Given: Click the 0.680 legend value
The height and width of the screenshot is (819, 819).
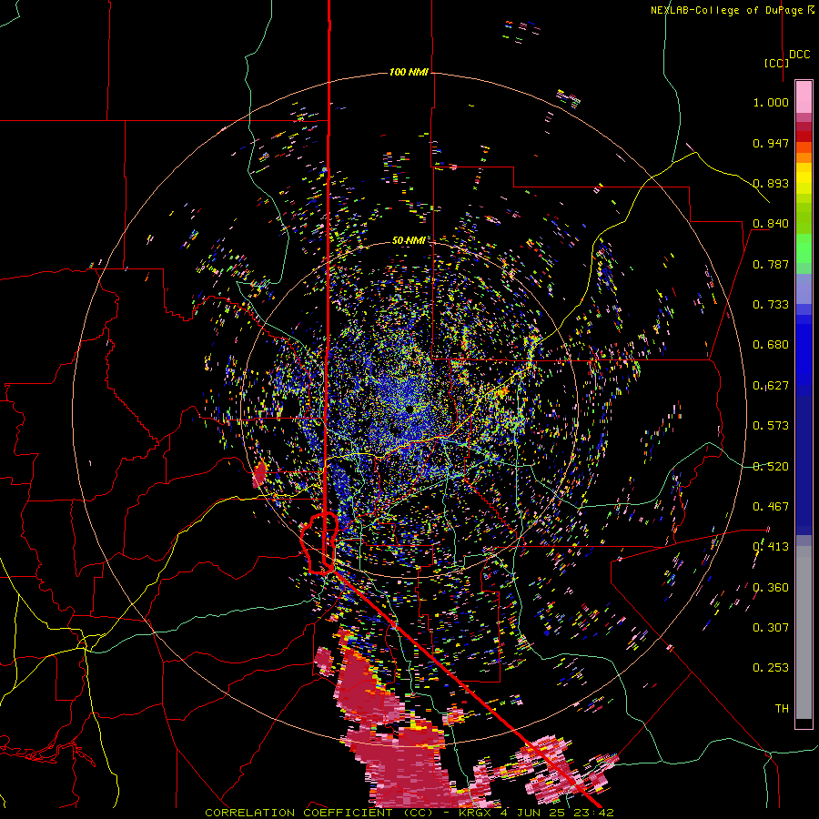Looking at the screenshot, I should (x=771, y=345).
